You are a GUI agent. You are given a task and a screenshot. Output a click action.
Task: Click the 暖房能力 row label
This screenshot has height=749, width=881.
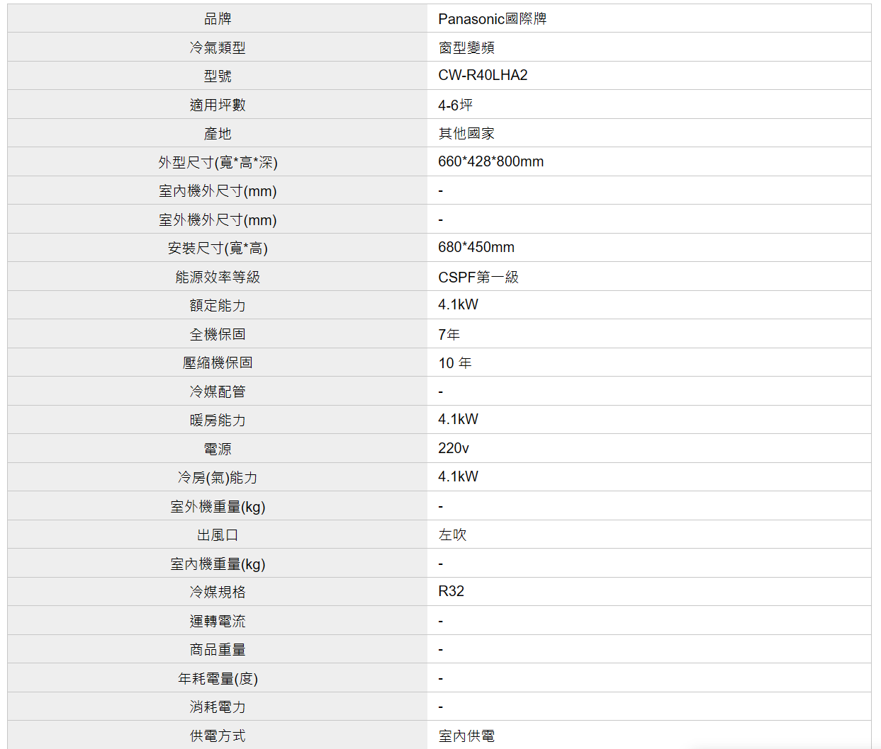tap(218, 420)
